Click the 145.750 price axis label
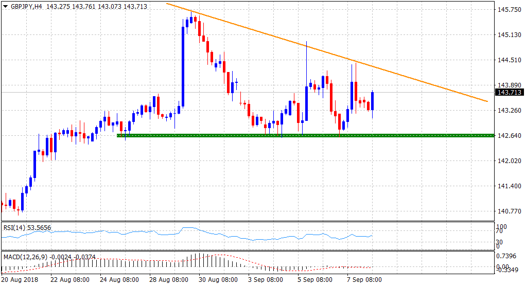Image resolution: width=525 pixels, height=286 pixels. (508, 10)
